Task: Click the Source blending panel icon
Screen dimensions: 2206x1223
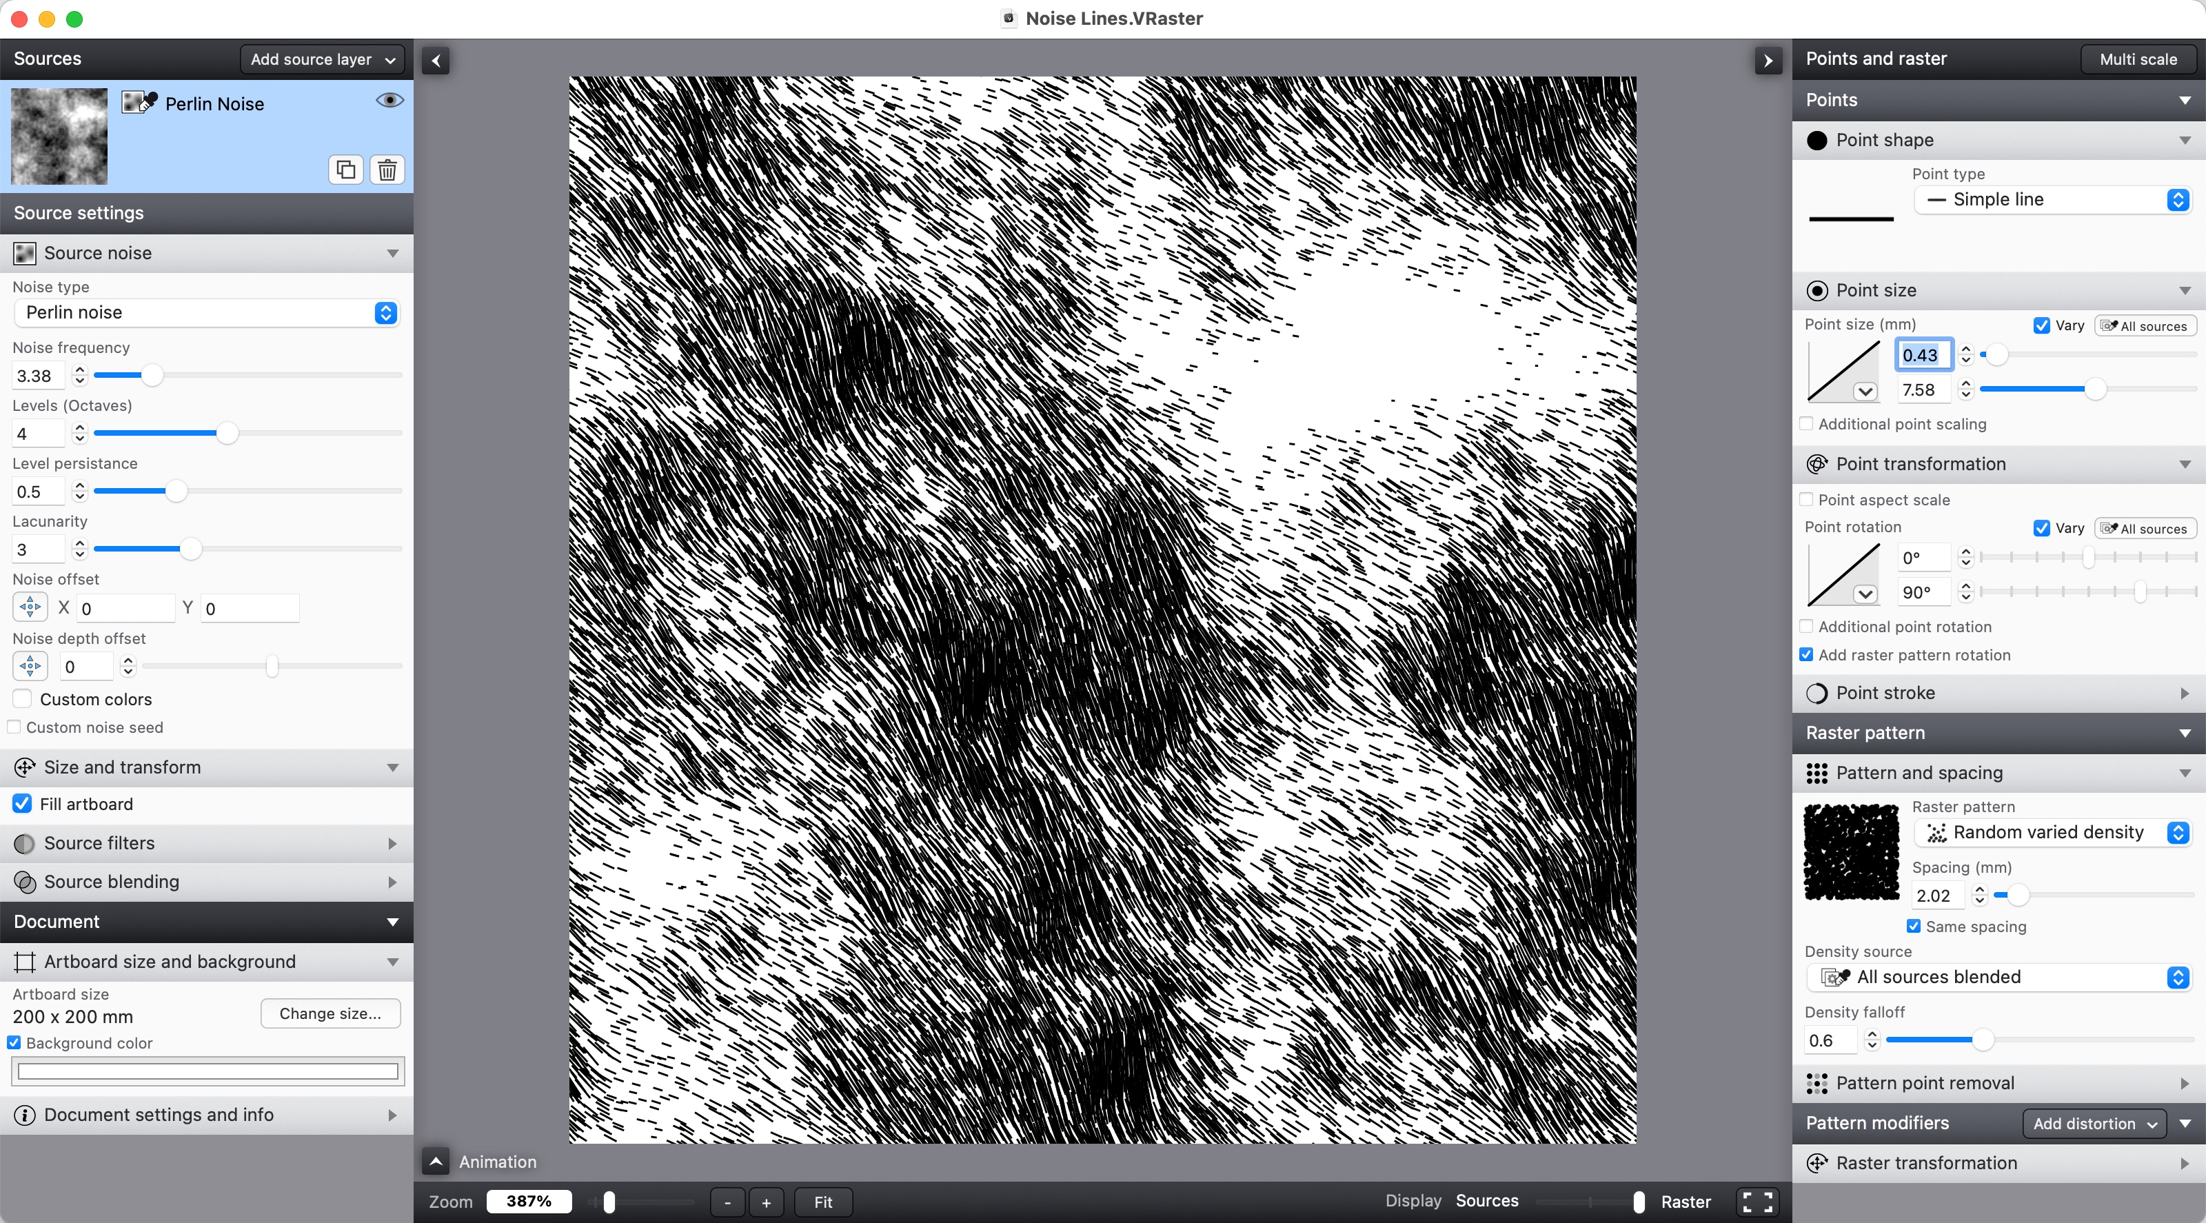Action: coord(24,881)
